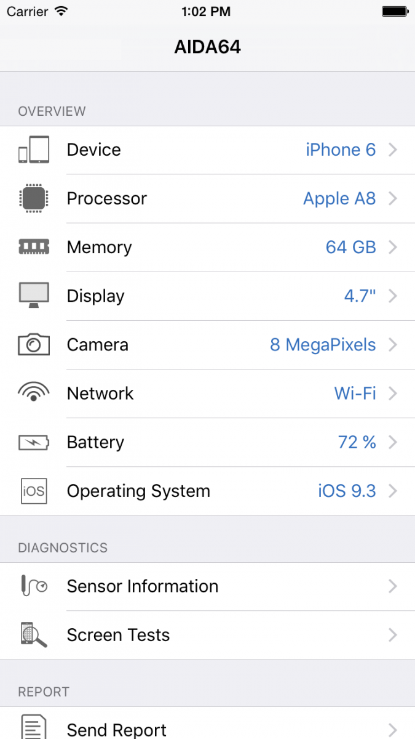Tap the Device phone-and-tablet icon
The image size is (415, 739).
33,150
